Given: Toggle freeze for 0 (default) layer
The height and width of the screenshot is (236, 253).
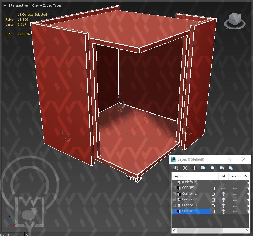Looking at the screenshot, I should (235, 183).
